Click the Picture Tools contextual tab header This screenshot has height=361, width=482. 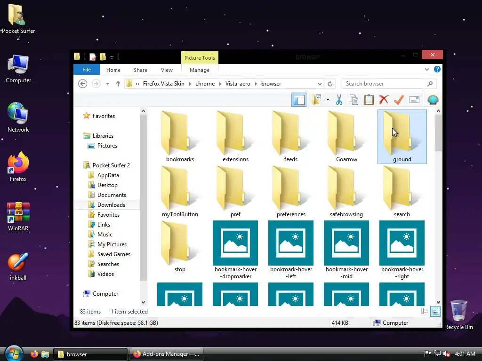(x=200, y=58)
